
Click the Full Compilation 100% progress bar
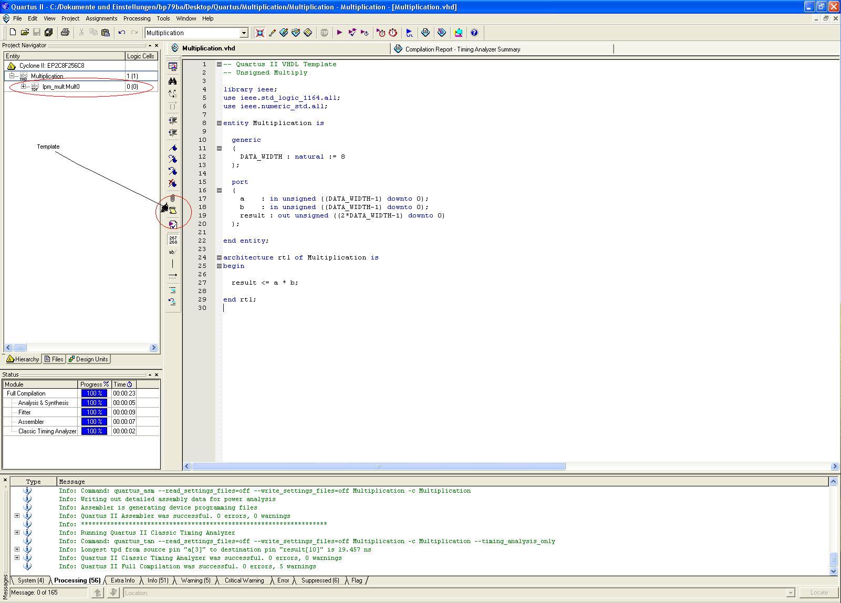click(94, 393)
